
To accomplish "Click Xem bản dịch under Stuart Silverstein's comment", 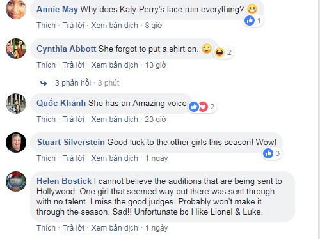I will pos(115,158).
